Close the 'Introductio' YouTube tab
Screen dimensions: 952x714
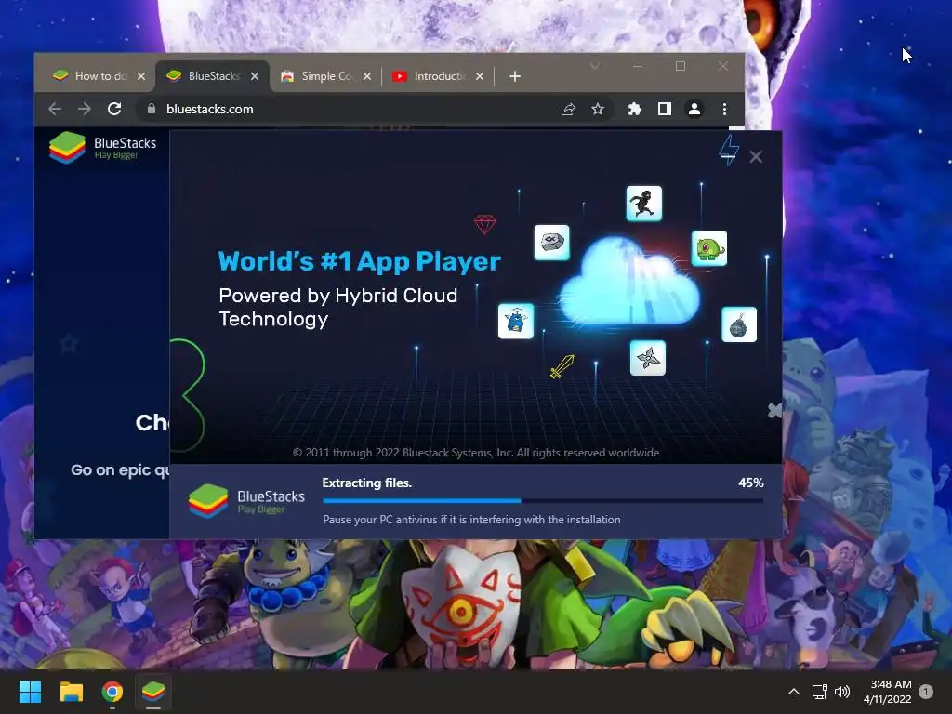point(480,76)
